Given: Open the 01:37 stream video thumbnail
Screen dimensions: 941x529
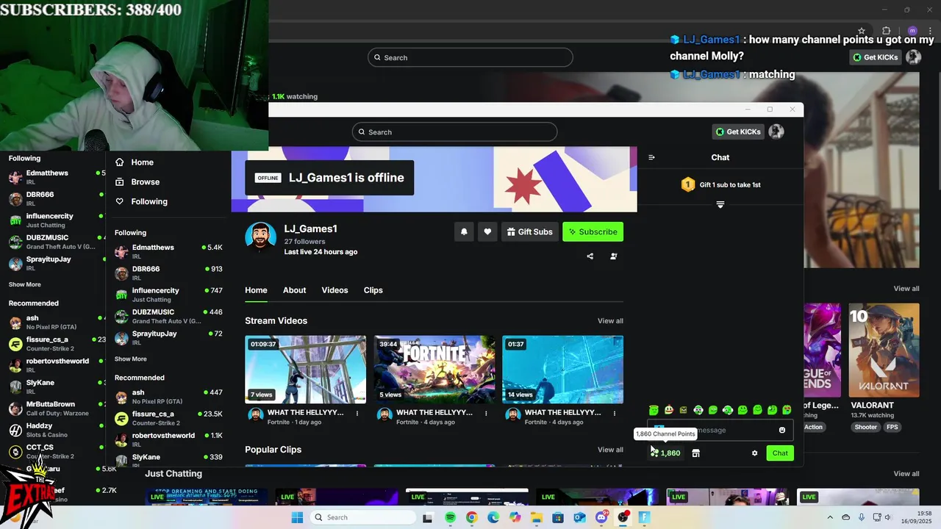Looking at the screenshot, I should [562, 370].
